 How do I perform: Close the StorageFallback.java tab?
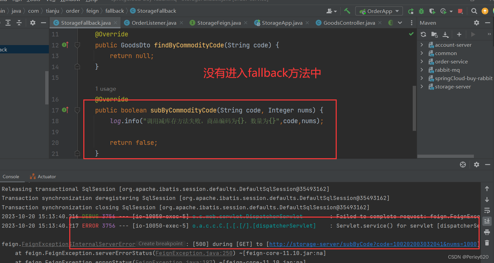116,23
